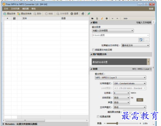The height and width of the screenshot is (126, 161).
Task: Click the Add Folder (添加文件夹) toolbar button
Action: (24, 14)
